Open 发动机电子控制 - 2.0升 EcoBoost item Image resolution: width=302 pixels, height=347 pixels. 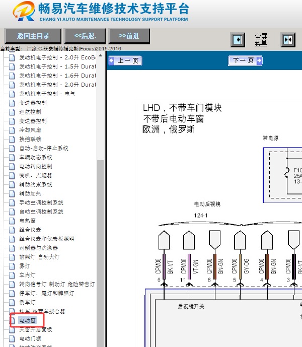coord(58,57)
